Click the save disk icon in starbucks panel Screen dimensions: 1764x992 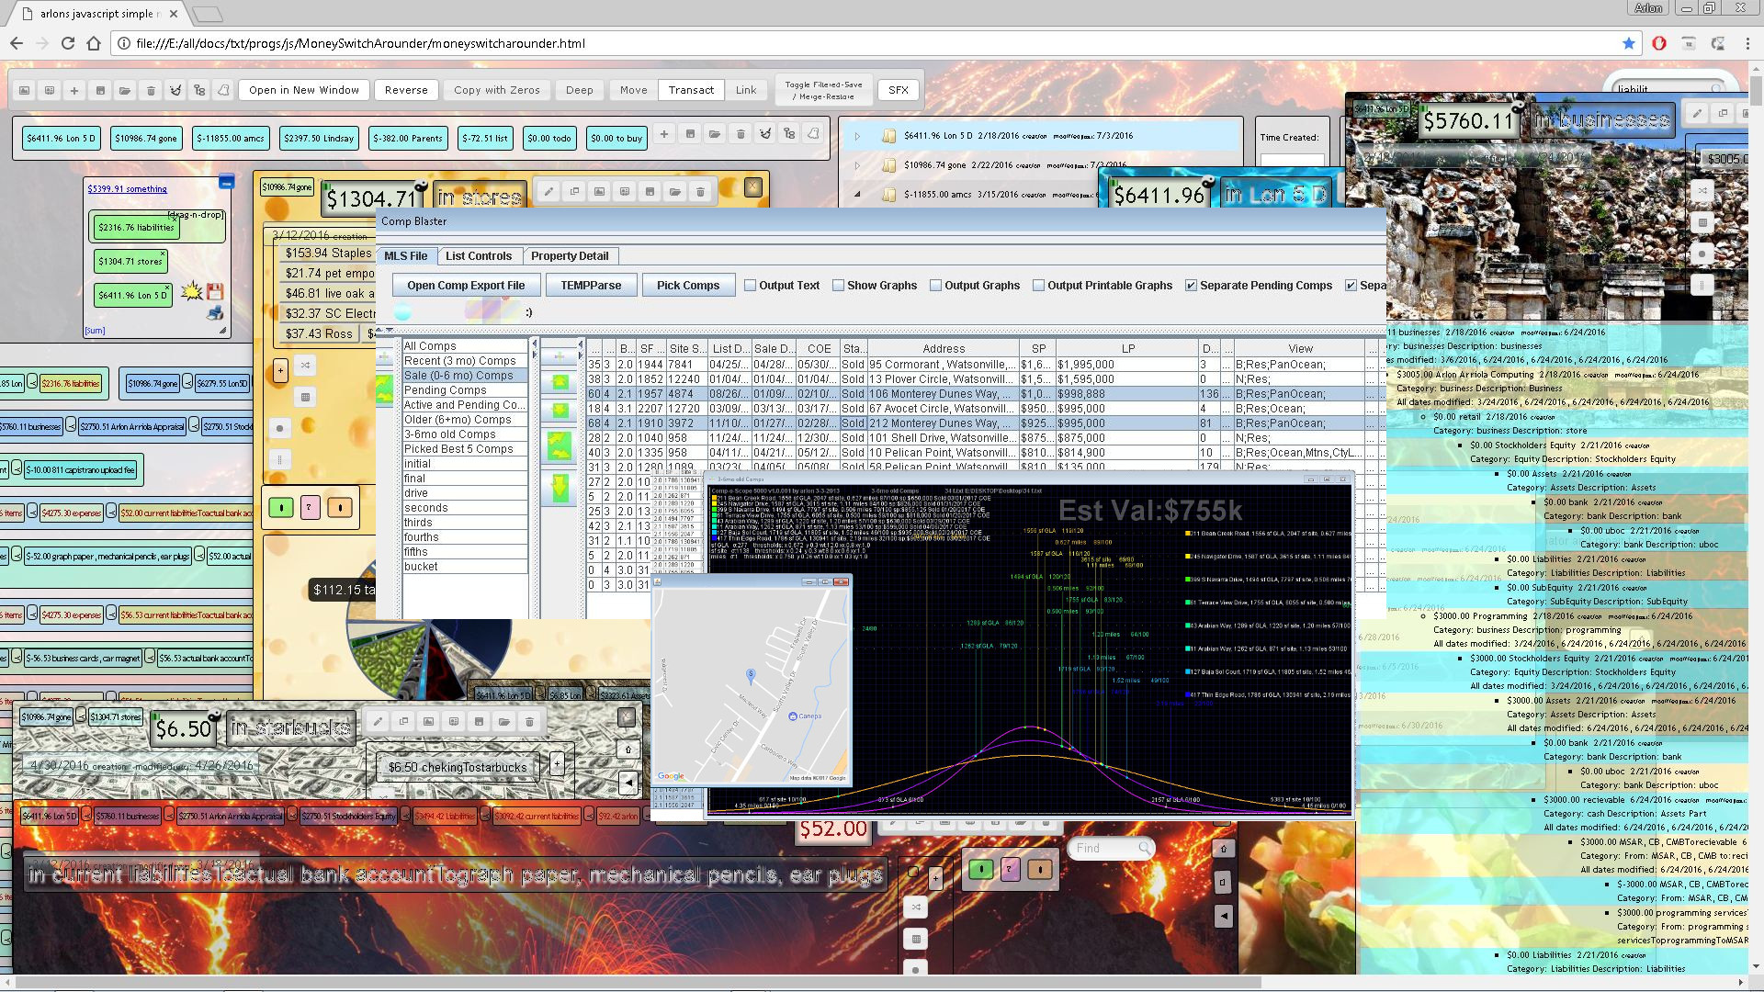coord(479,722)
